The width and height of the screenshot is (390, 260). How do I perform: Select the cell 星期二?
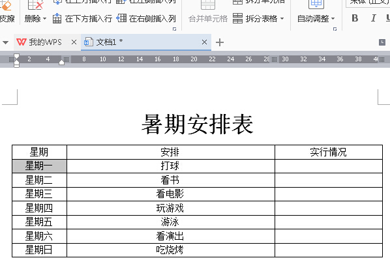39,180
